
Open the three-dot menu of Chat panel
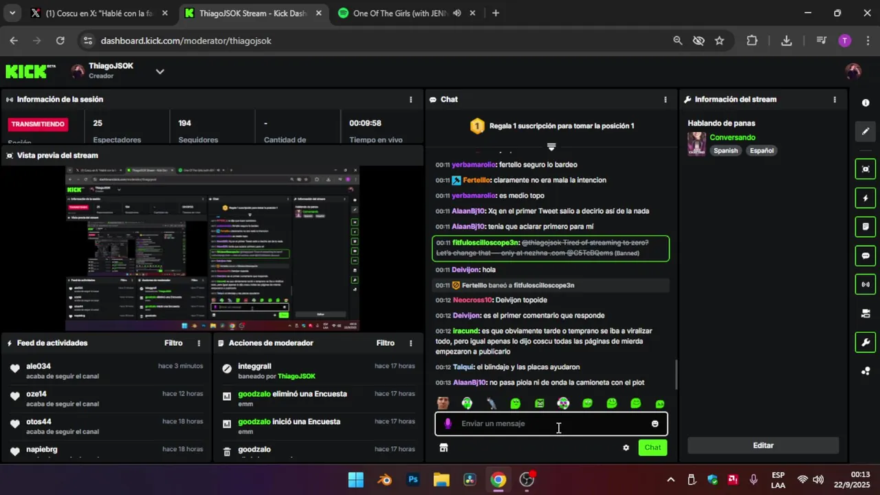click(x=665, y=100)
